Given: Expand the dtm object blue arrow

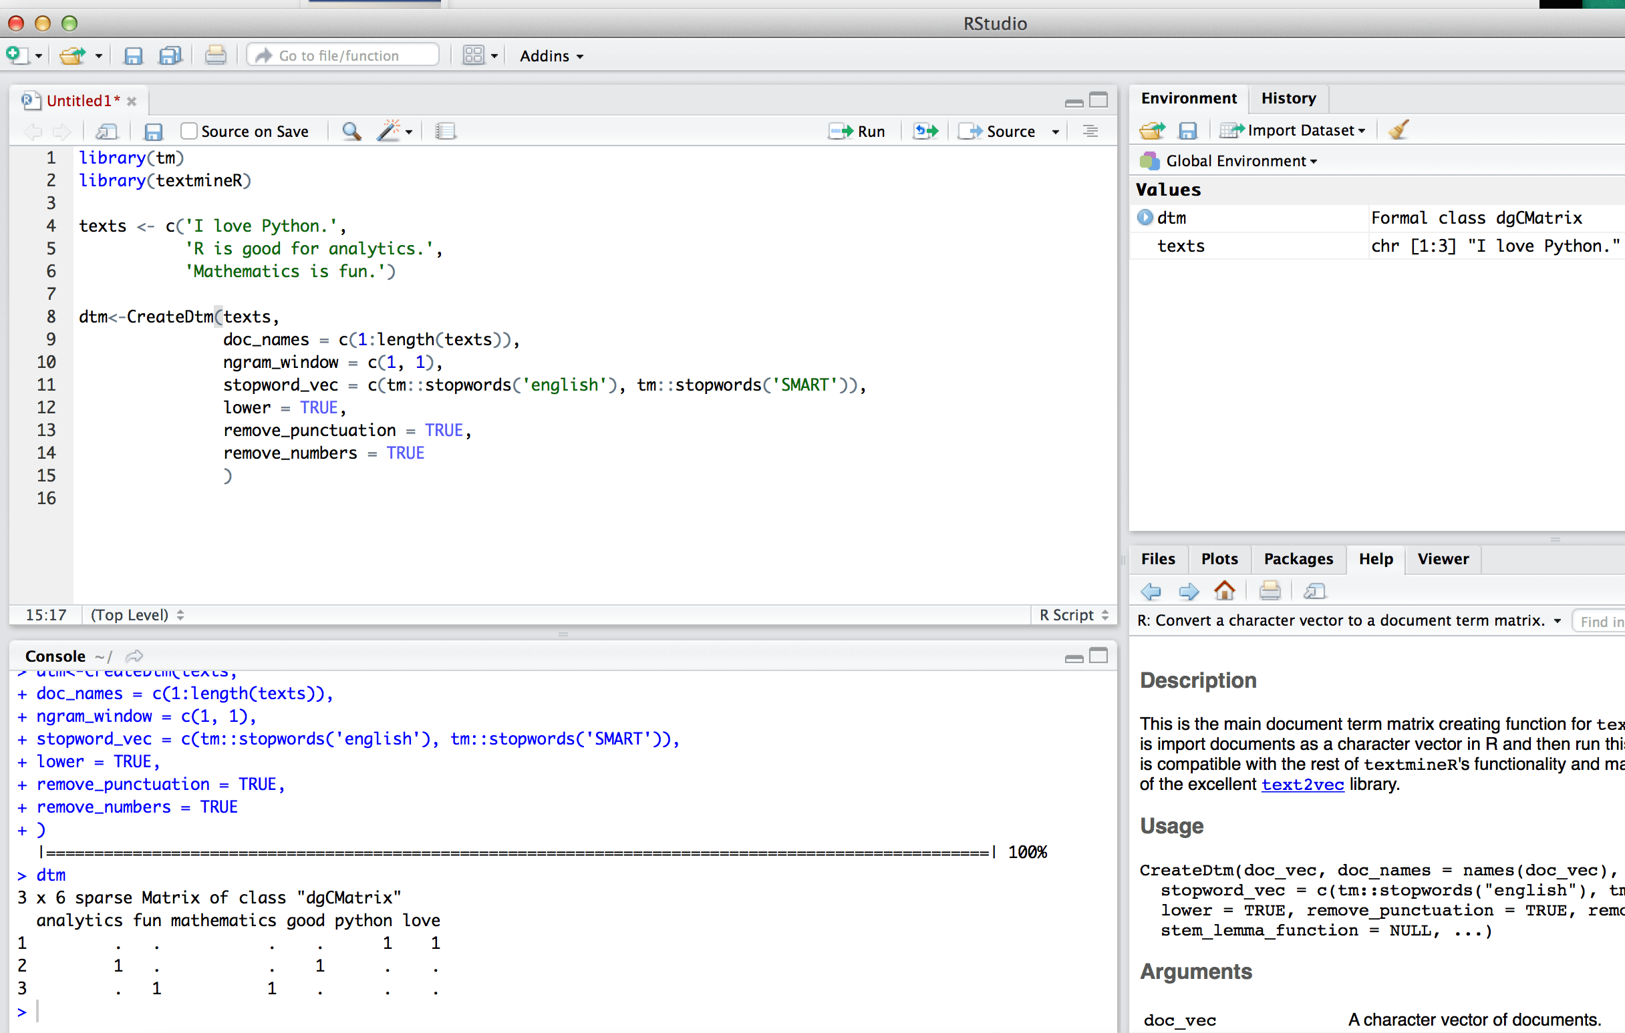Looking at the screenshot, I should click(x=1145, y=218).
